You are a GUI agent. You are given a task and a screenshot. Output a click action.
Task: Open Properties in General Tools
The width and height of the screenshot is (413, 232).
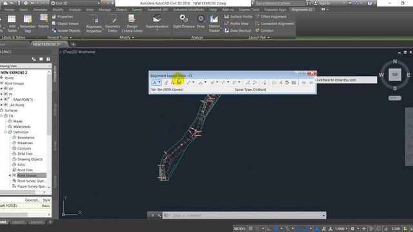(63, 17)
